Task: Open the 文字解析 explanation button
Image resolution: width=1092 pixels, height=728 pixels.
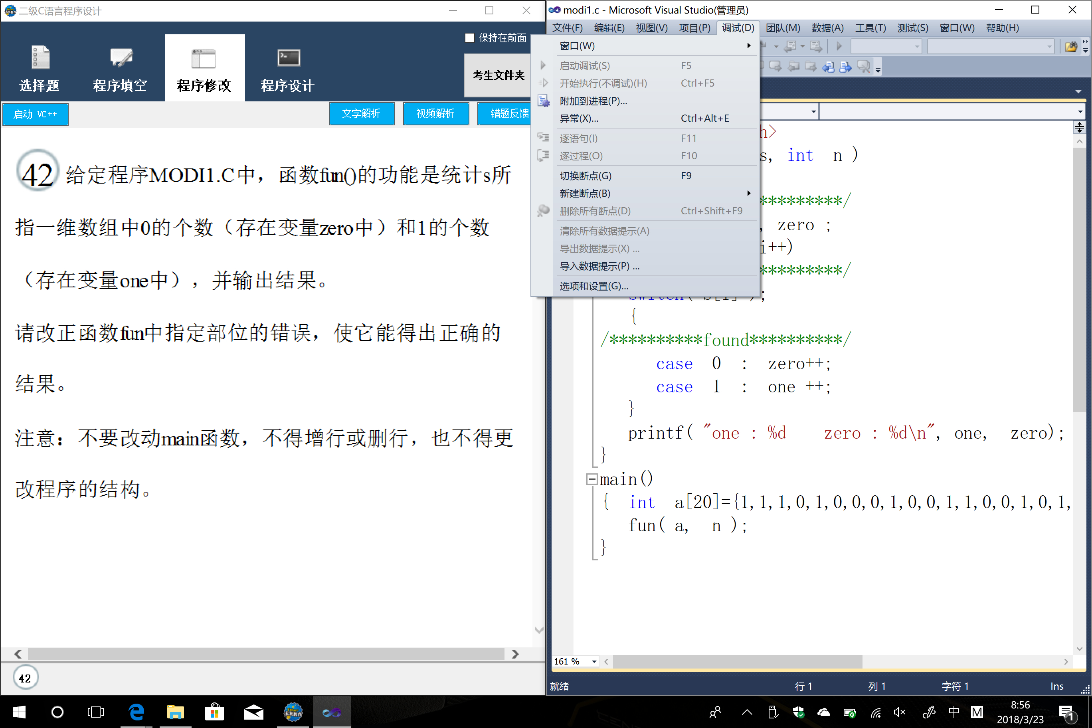Action: 362,114
